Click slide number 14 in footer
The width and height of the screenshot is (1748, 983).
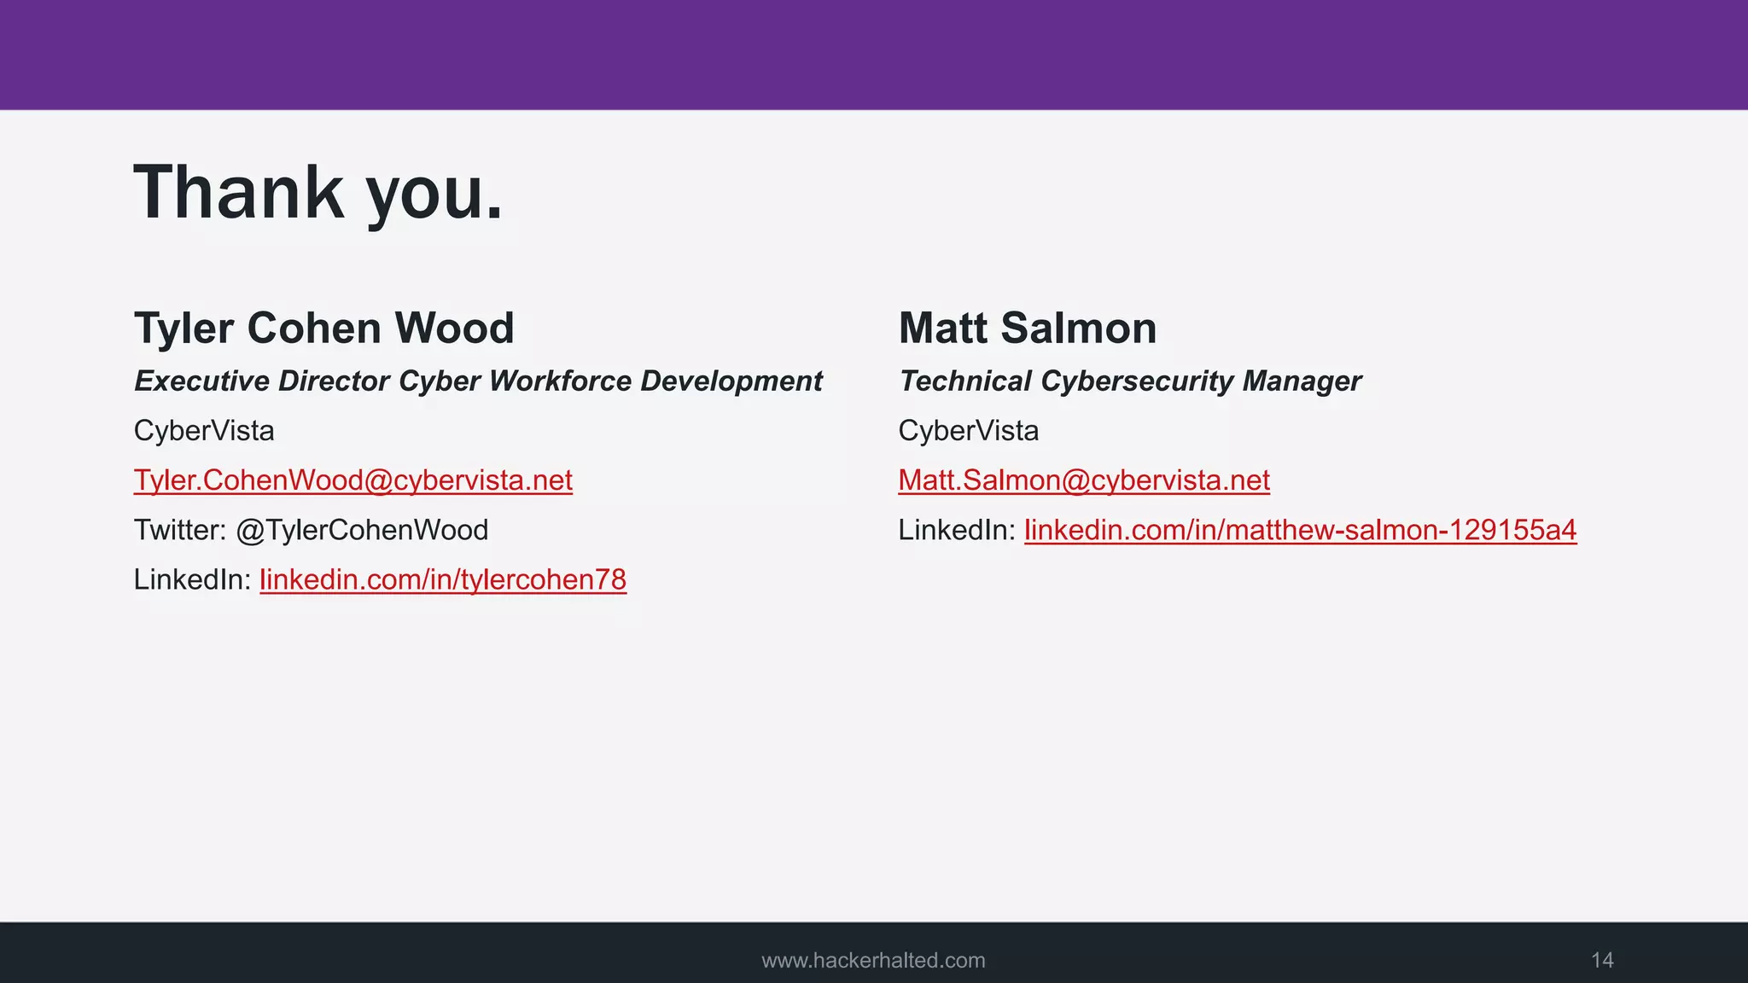[1602, 961]
